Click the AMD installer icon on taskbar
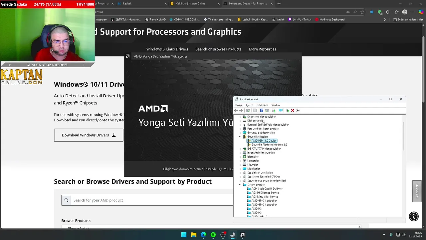 coord(243,235)
